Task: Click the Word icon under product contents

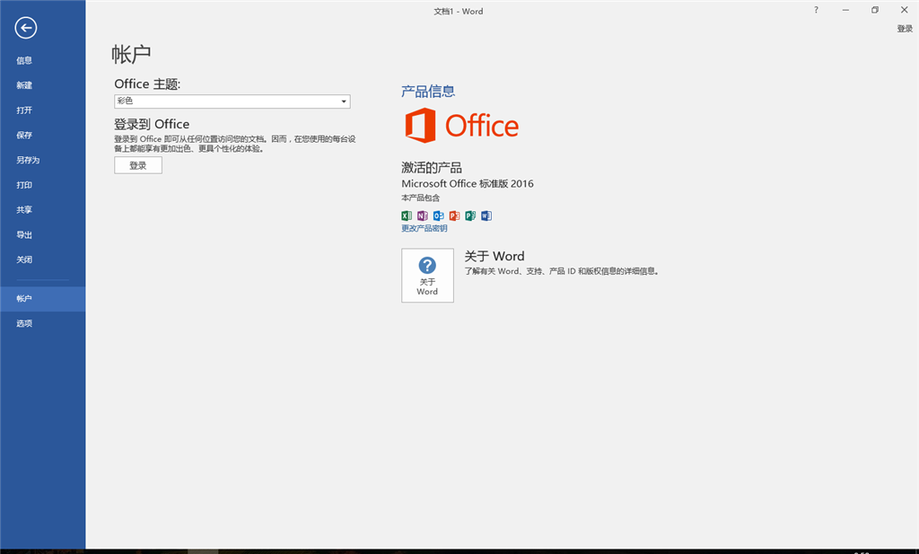Action: tap(486, 215)
